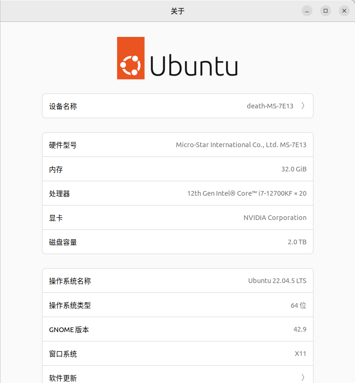Click the 处理器 processor label
The image size is (355, 383).
tap(59, 193)
